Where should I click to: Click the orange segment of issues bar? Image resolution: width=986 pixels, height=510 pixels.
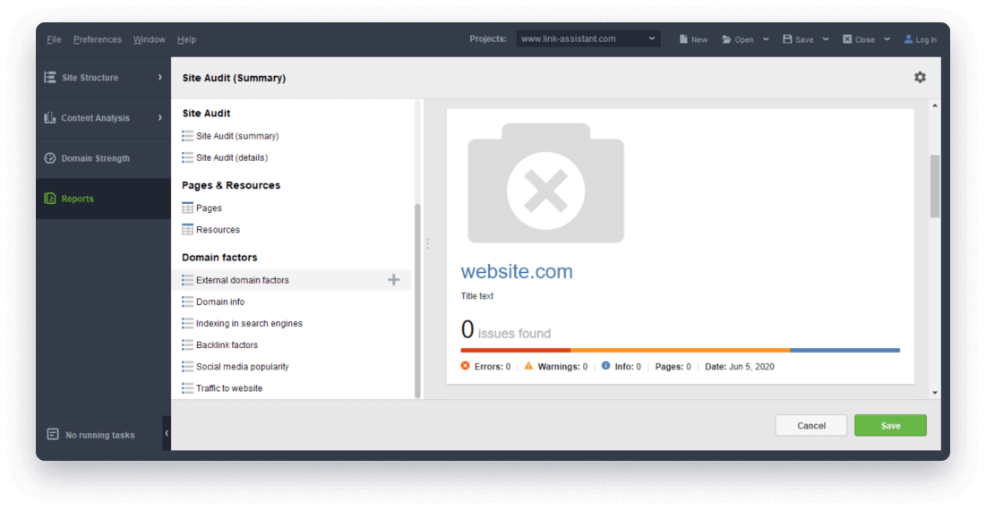pyautogui.click(x=681, y=350)
